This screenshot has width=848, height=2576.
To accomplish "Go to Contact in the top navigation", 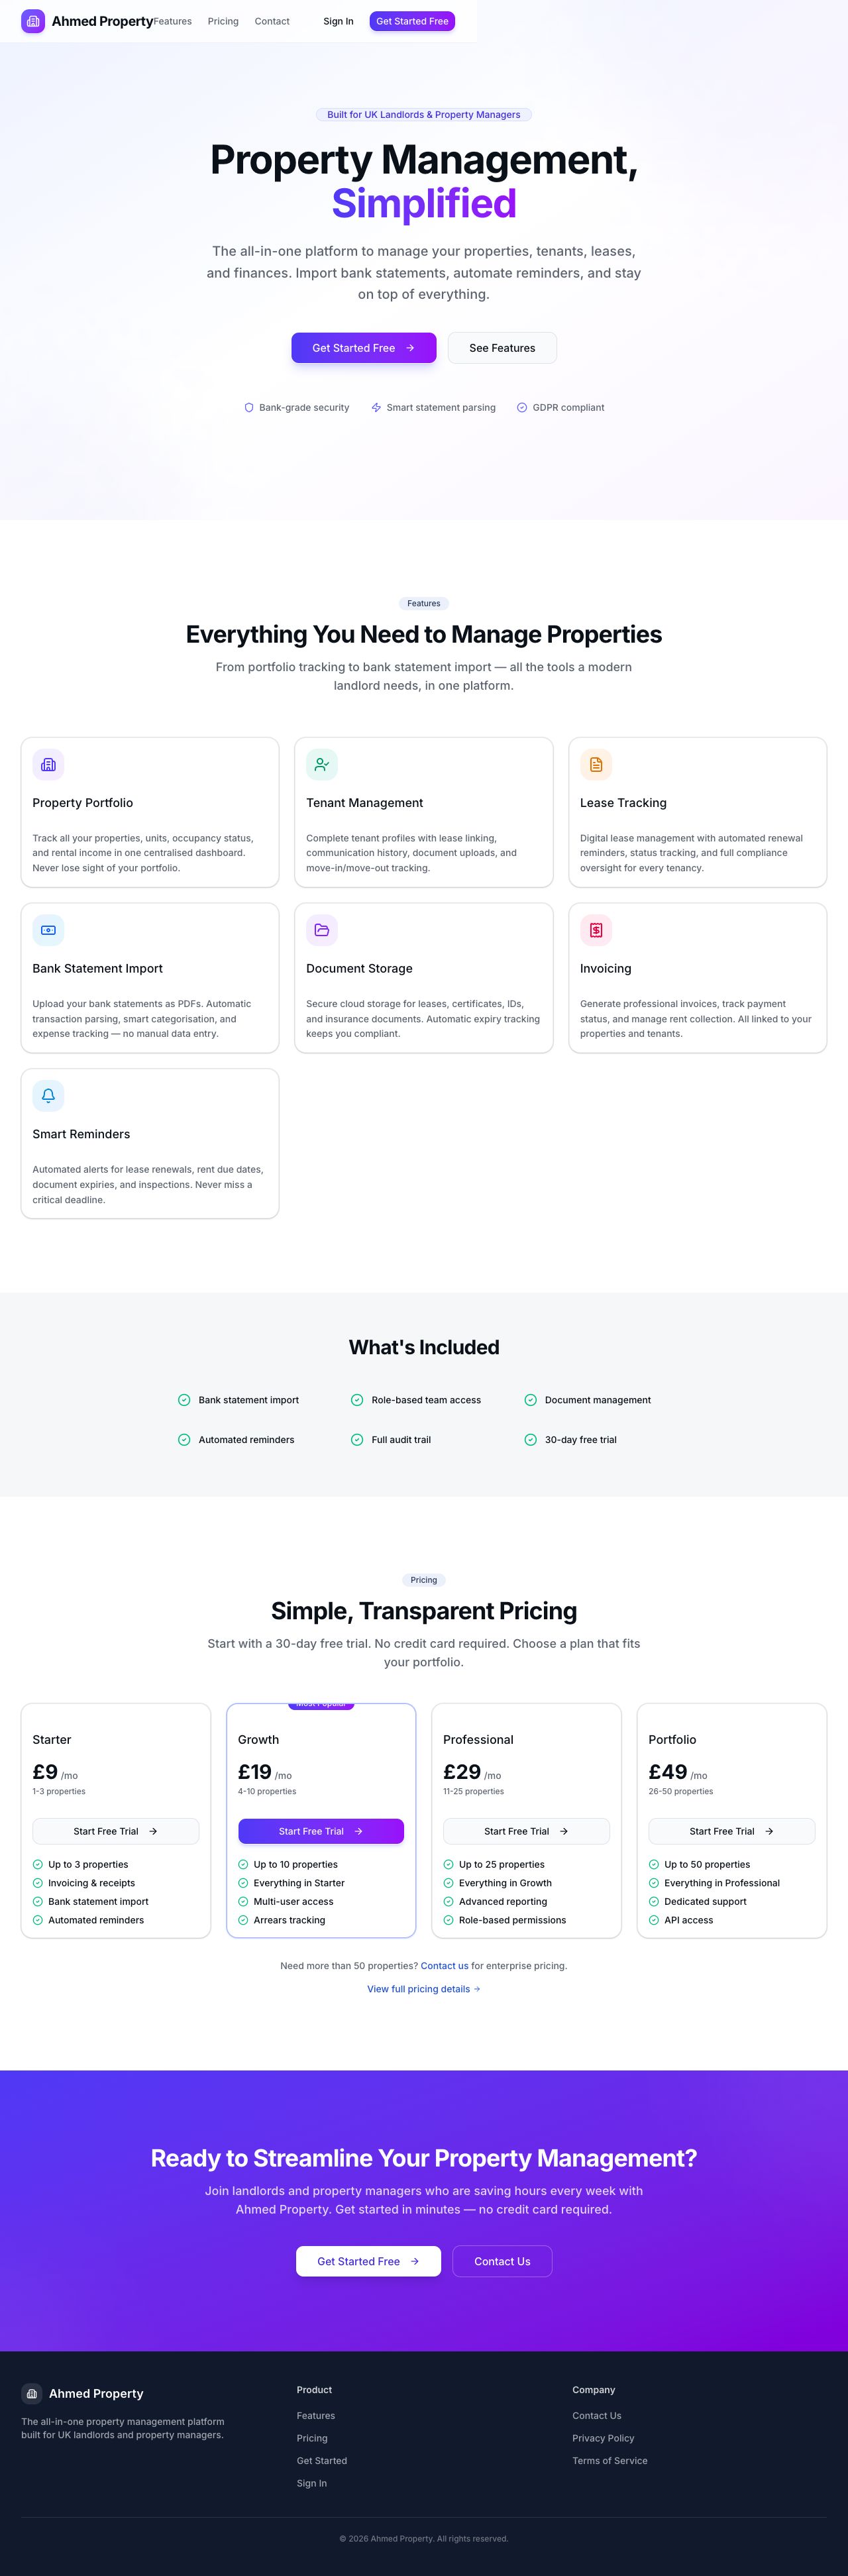I will (272, 21).
